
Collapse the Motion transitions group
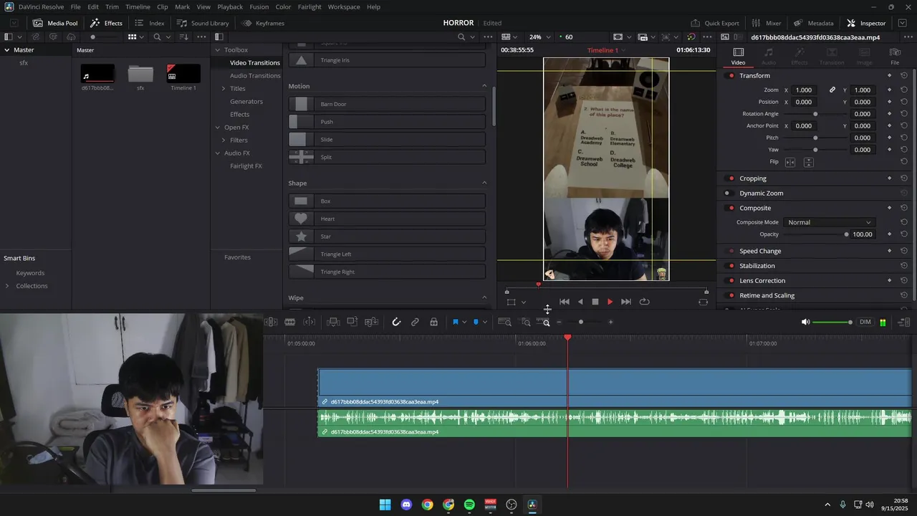click(484, 86)
